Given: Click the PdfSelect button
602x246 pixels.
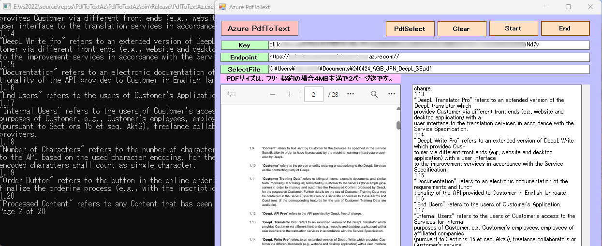Looking at the screenshot, I should point(410,29).
